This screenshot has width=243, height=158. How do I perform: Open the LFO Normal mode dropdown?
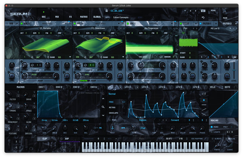click(117, 94)
